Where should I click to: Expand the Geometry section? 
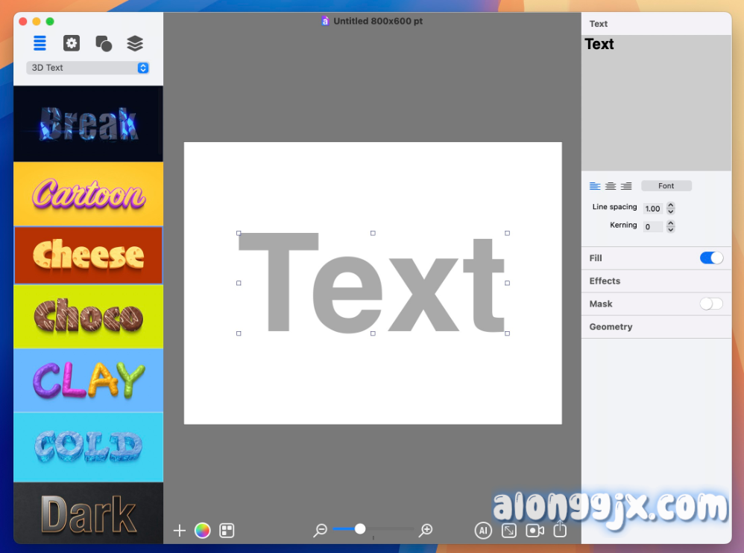click(x=611, y=327)
